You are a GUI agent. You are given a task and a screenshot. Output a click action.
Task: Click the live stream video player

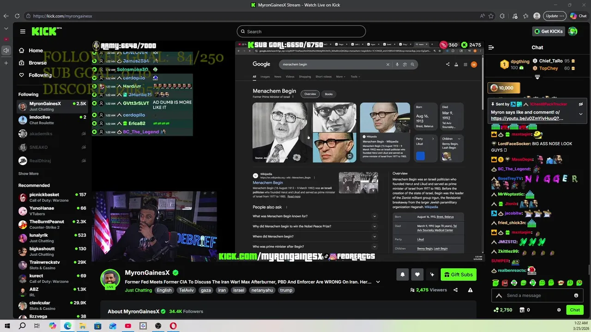(288, 151)
